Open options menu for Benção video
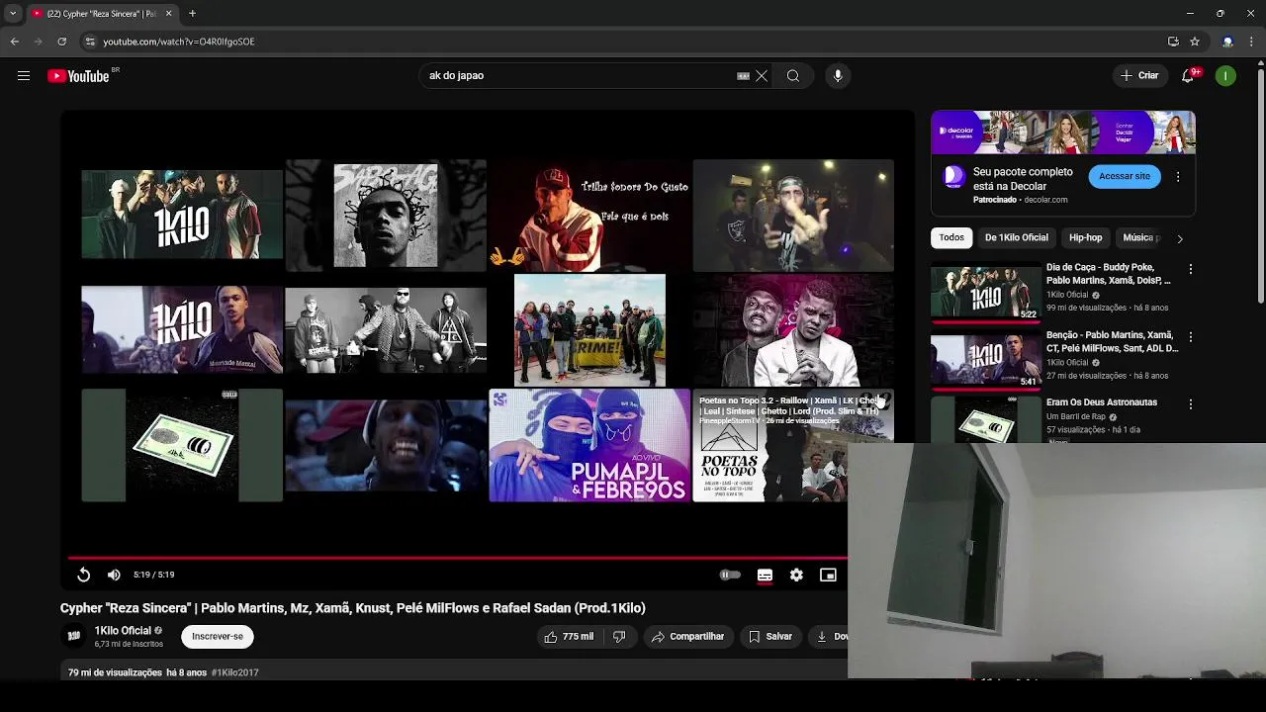The width and height of the screenshot is (1266, 712). coord(1190,337)
